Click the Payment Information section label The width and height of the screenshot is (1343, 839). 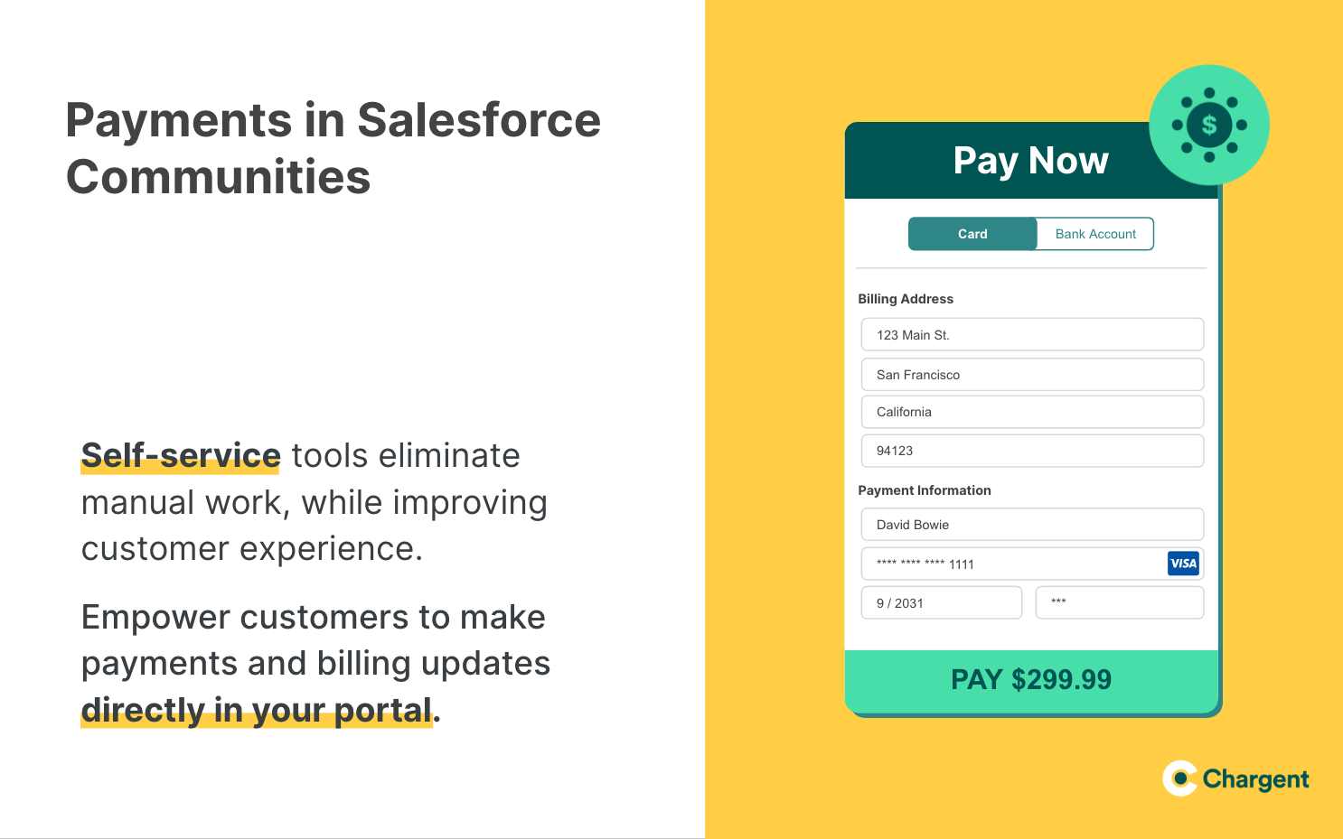(925, 490)
